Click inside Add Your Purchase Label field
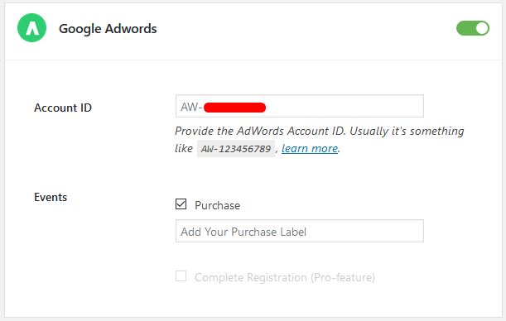Image resolution: width=506 pixels, height=321 pixels. (x=300, y=231)
